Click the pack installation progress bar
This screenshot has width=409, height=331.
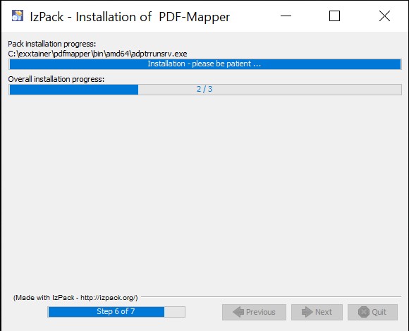coord(205,64)
